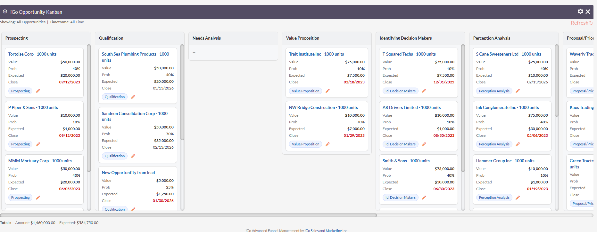Image resolution: width=597 pixels, height=232 pixels.
Task: Click pencil icon on South Sea Plumbing card
Action: point(133,97)
